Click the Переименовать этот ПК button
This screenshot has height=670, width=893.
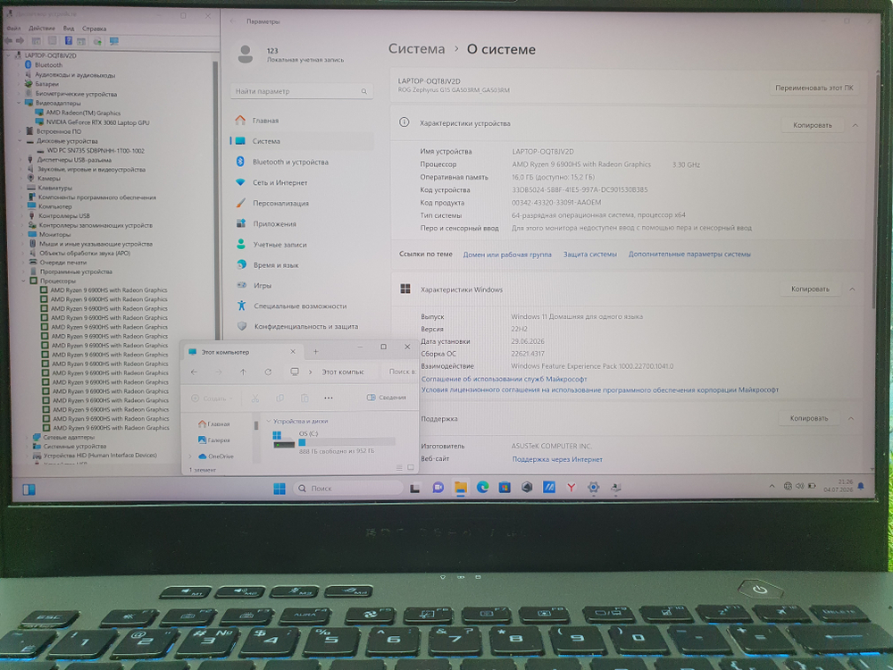[x=814, y=88]
